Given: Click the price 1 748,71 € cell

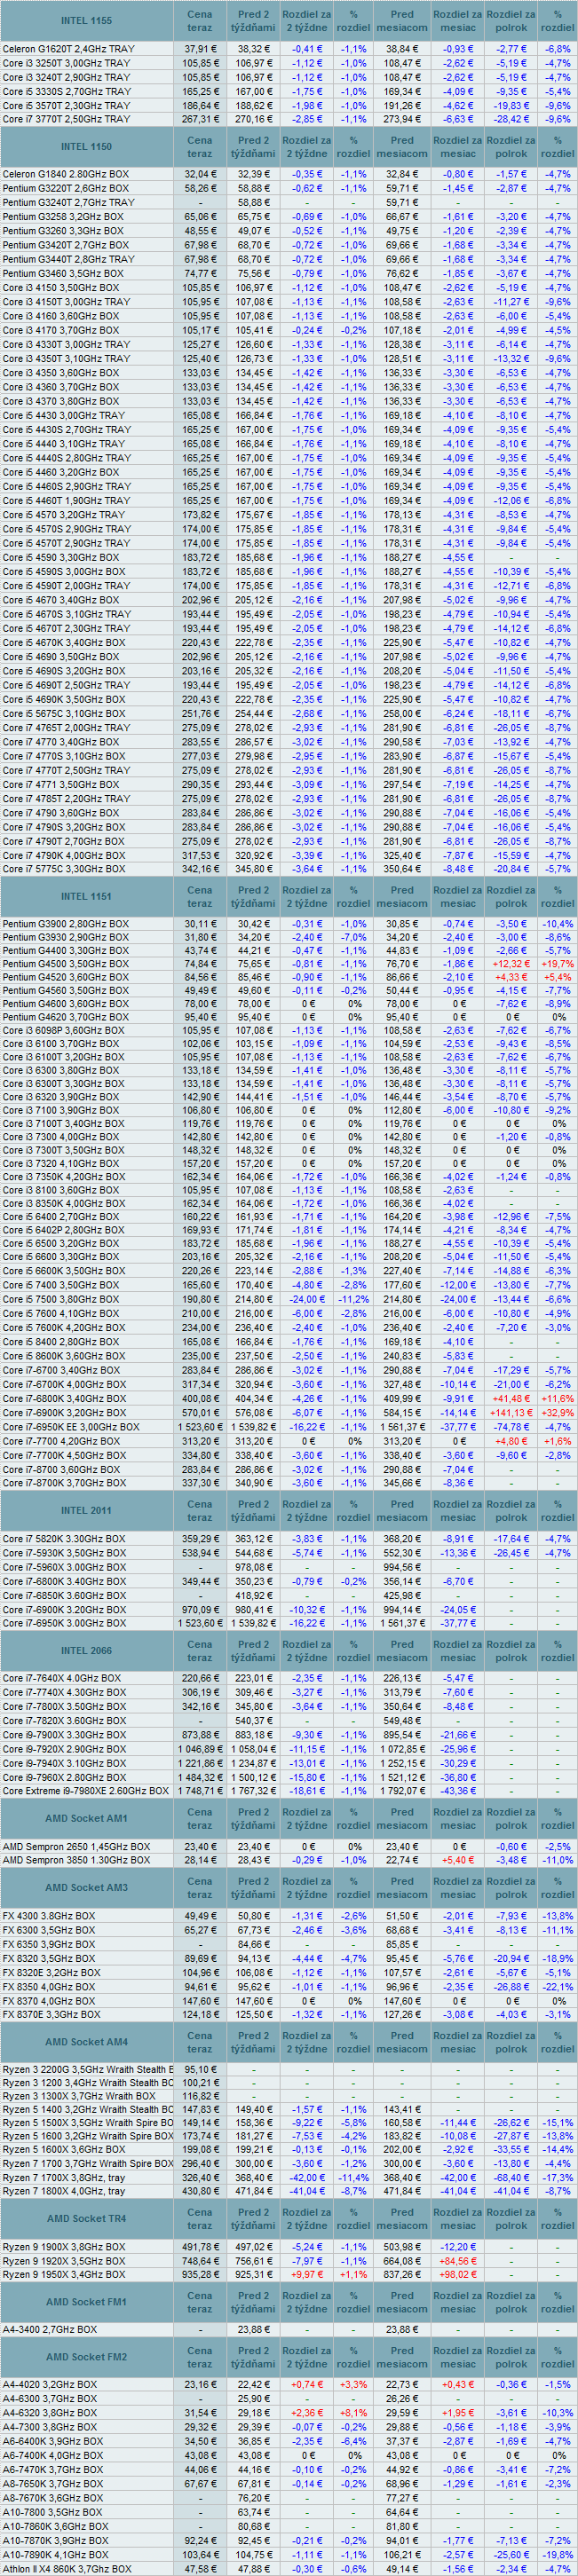Looking at the screenshot, I should click(x=200, y=1790).
